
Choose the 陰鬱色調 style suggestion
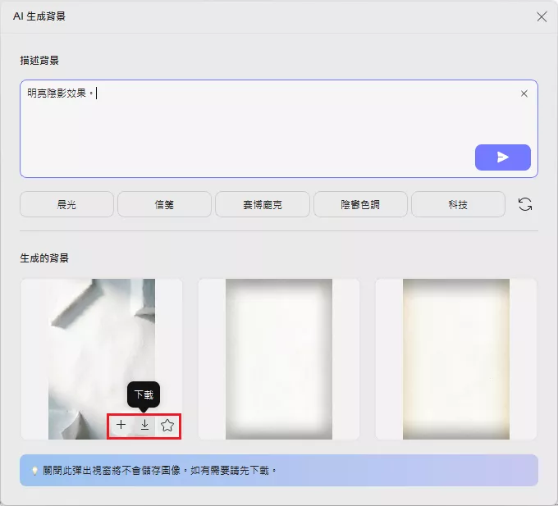click(360, 204)
